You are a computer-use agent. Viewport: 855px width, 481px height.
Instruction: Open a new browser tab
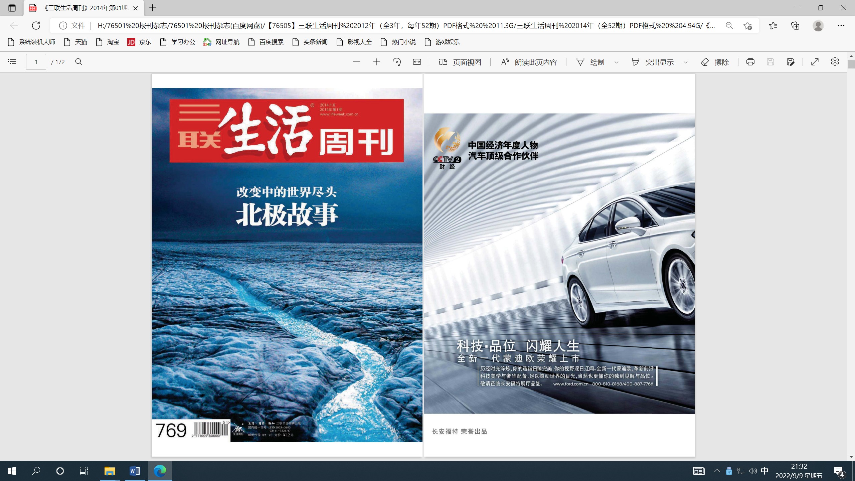tap(153, 8)
